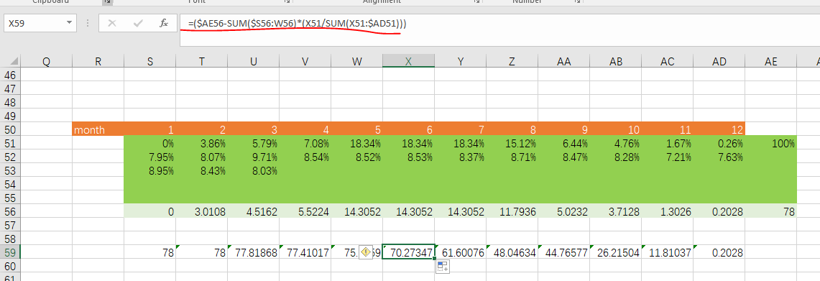
Task: Open the error warning indicator near W59
Action: click(x=366, y=252)
